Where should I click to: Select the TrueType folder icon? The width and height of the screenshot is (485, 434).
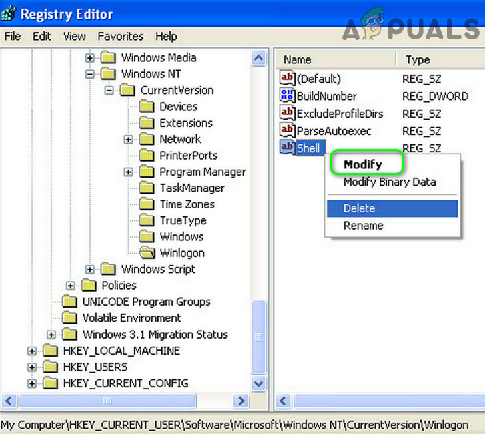(x=147, y=220)
